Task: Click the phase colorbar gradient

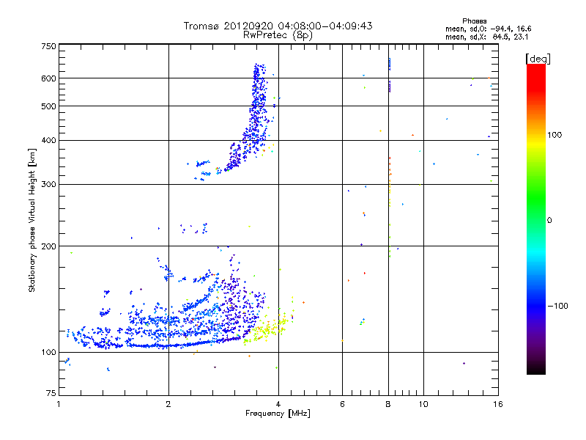Action: pos(536,219)
